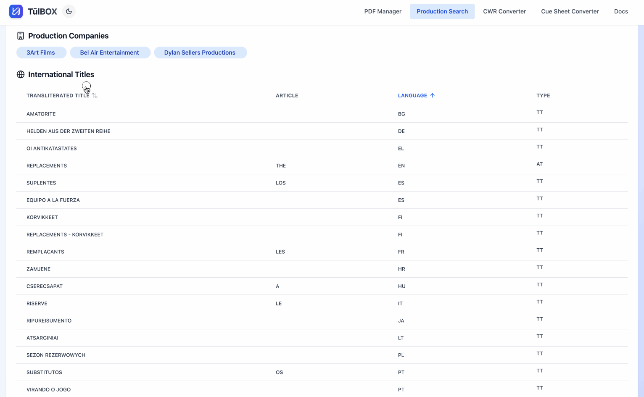
Task: Select the HELDEN AUS DER ZWEITEN REIHE row
Action: click(168, 131)
